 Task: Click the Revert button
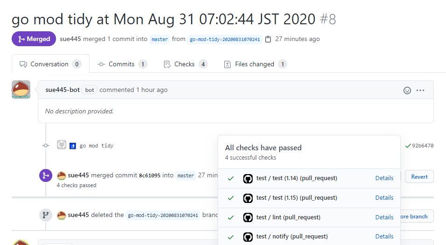pyautogui.click(x=419, y=176)
